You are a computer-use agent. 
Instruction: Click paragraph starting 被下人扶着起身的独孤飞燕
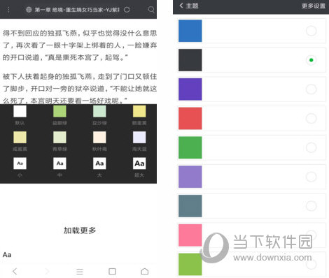pyautogui.click(x=80, y=89)
